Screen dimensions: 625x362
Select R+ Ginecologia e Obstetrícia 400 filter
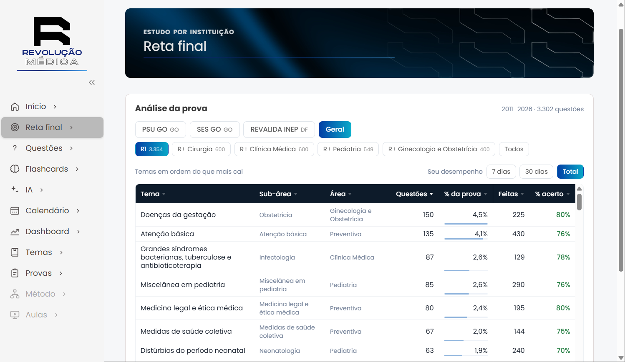439,149
